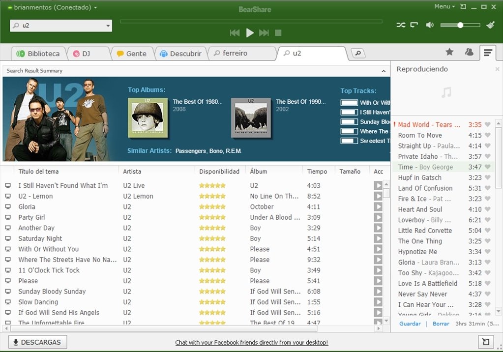Play the current track

250,33
